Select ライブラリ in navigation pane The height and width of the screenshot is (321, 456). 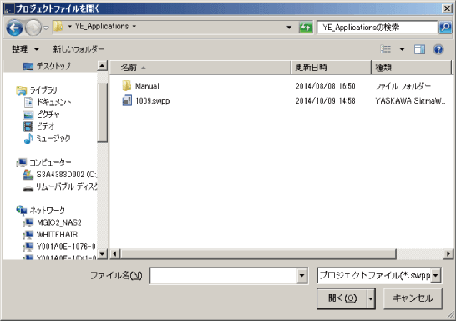click(43, 90)
